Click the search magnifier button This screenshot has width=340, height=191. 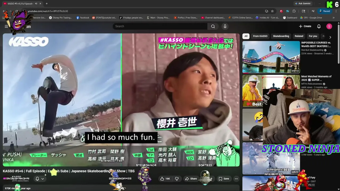tap(213, 26)
